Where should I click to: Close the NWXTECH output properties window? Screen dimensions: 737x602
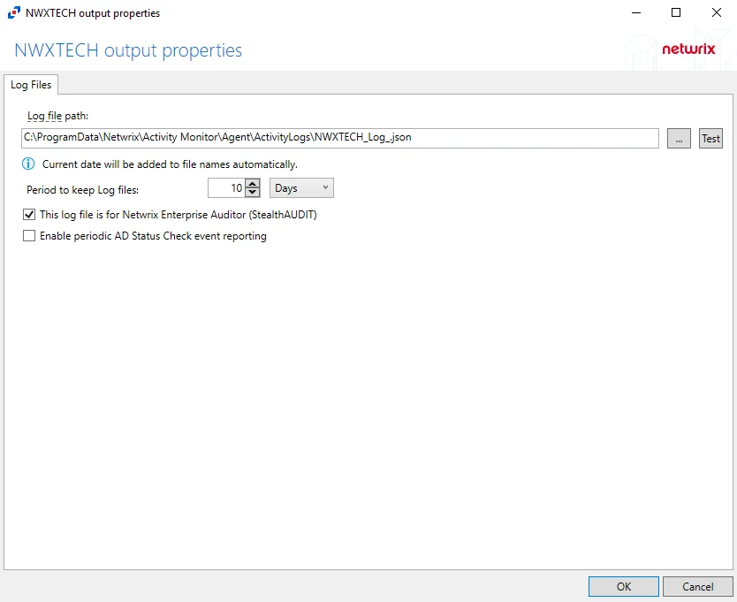717,12
